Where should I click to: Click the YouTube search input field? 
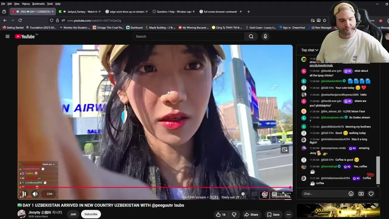coord(188,36)
